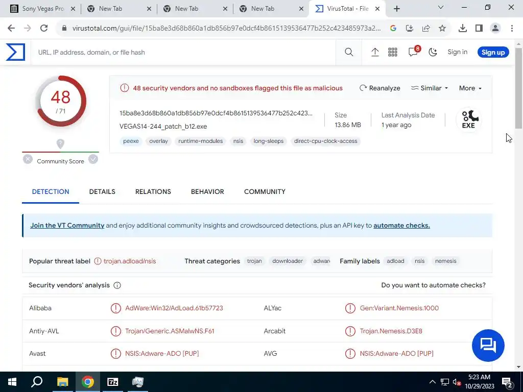Select the long-sleeps tag

[269, 141]
